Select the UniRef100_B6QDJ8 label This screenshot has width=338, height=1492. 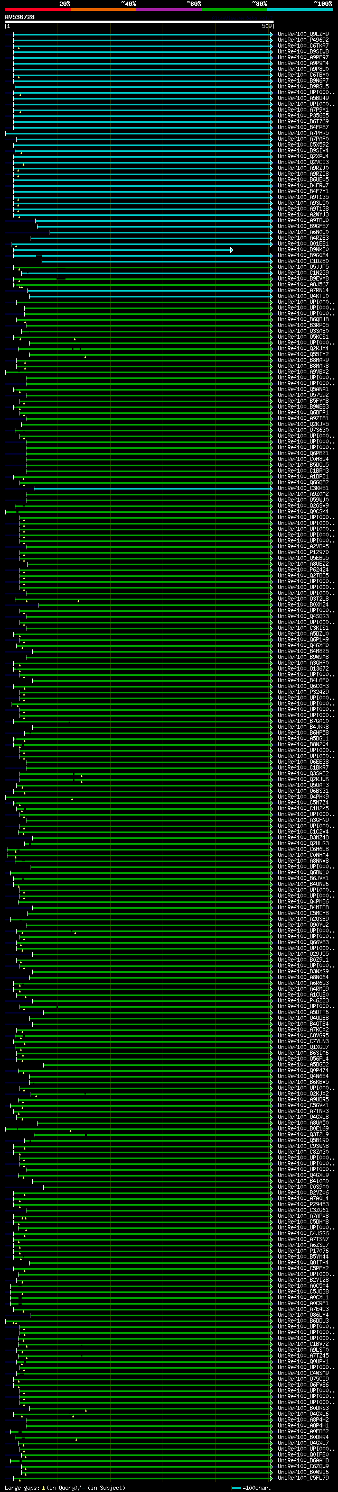(x=303, y=320)
